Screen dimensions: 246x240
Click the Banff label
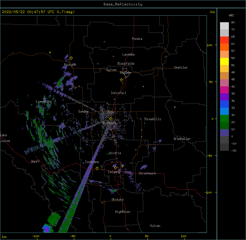pyautogui.click(x=35, y=162)
